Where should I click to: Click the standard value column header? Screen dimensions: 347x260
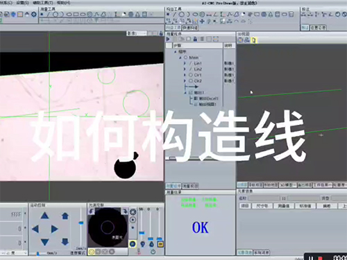(305, 206)
